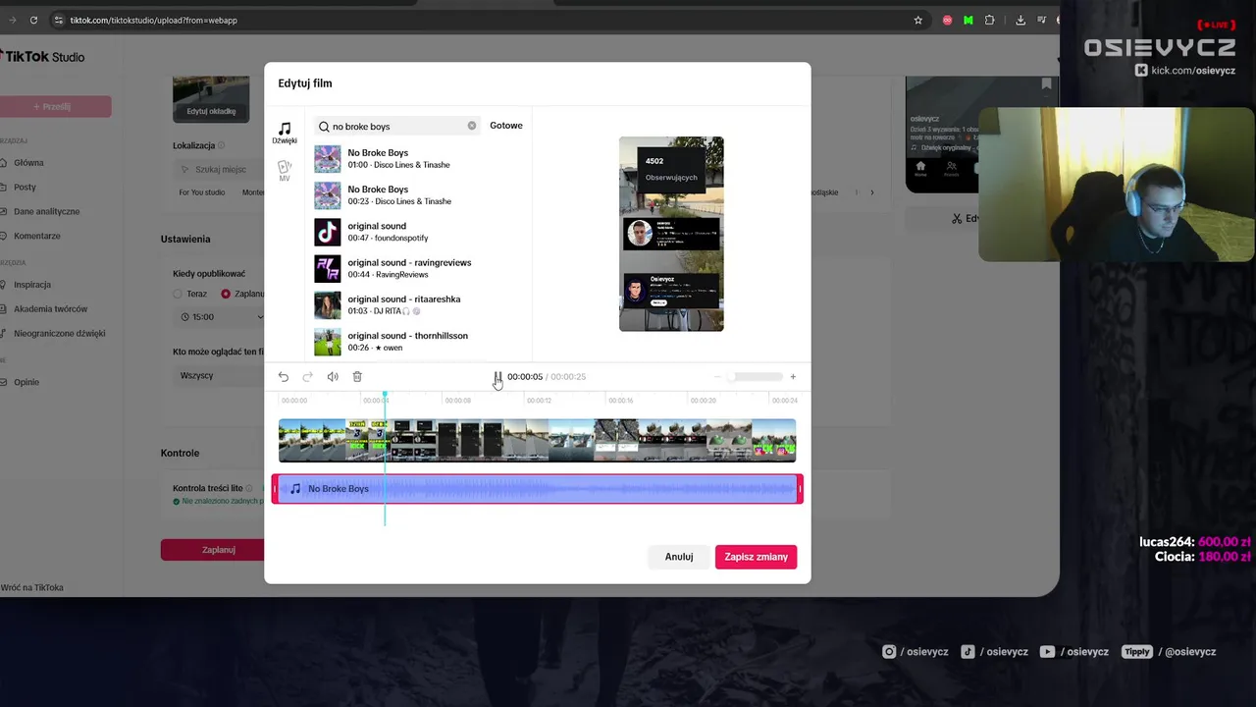Image resolution: width=1256 pixels, height=707 pixels.
Task: Open the Wszyscy audience dropdown
Action: click(220, 376)
